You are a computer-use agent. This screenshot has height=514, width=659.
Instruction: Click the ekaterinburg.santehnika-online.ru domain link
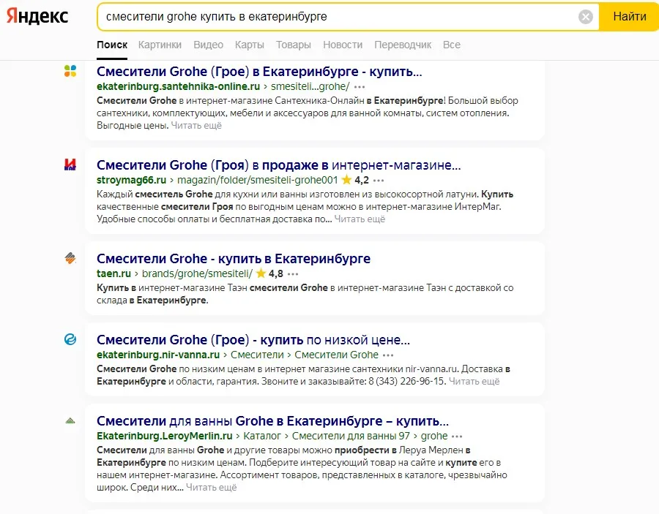pyautogui.click(x=178, y=86)
